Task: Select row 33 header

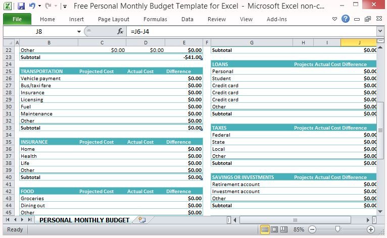Action: [x=9, y=128]
